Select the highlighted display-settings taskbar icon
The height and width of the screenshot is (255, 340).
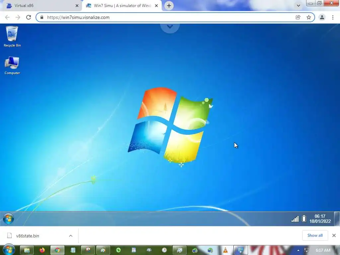[241, 250]
